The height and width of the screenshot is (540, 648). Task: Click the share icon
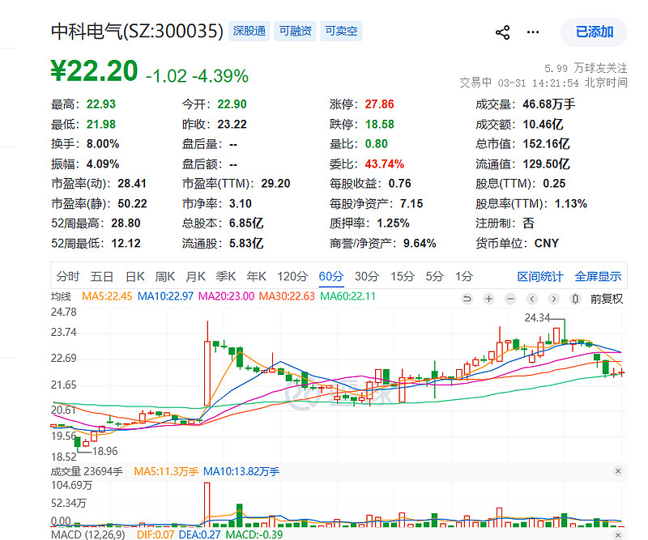(x=502, y=32)
